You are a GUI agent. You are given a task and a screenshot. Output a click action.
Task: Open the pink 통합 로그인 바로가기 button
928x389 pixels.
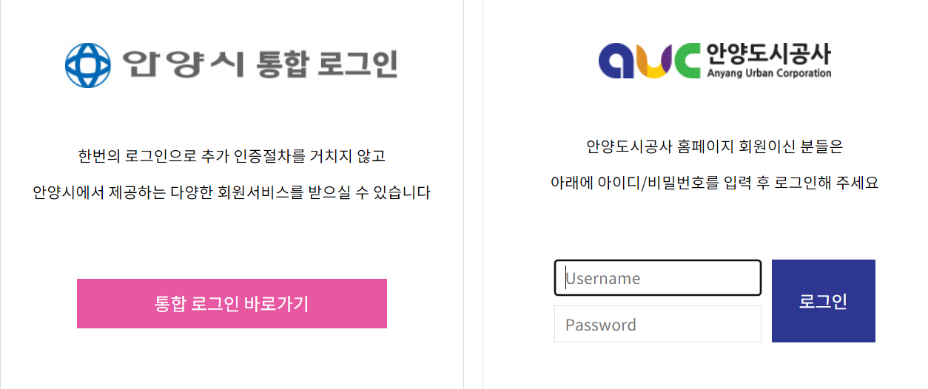(x=232, y=303)
